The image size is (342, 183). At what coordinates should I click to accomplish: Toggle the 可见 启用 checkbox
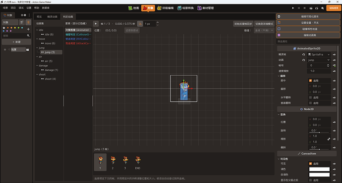tap(310, 163)
